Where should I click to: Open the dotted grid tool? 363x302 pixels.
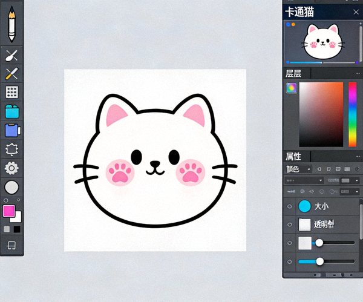pyautogui.click(x=12, y=92)
